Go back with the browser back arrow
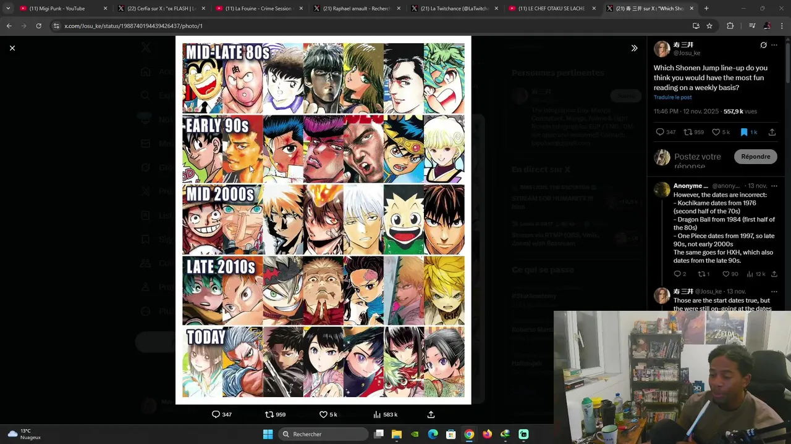This screenshot has height=444, width=791. (9, 26)
